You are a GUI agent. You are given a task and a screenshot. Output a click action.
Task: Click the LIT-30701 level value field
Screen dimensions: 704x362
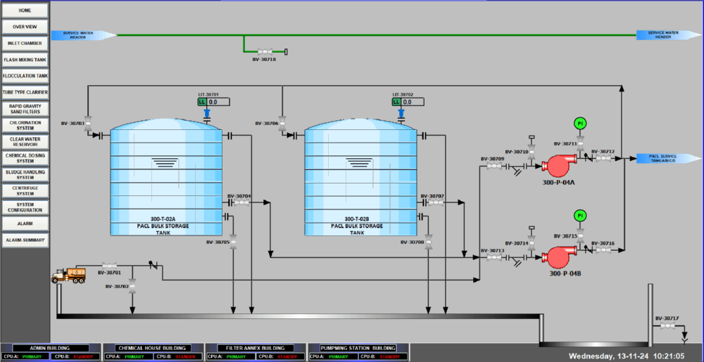tap(218, 102)
